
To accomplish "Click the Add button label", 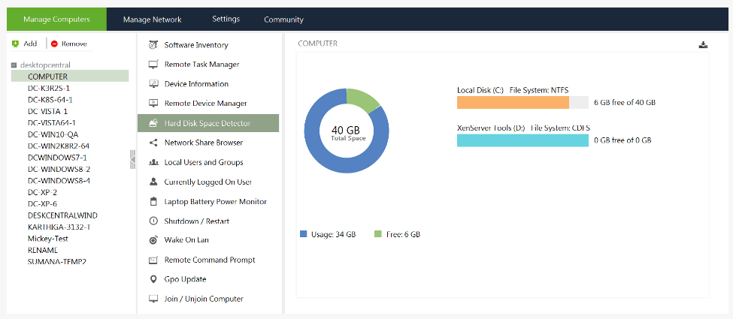I will pos(30,44).
